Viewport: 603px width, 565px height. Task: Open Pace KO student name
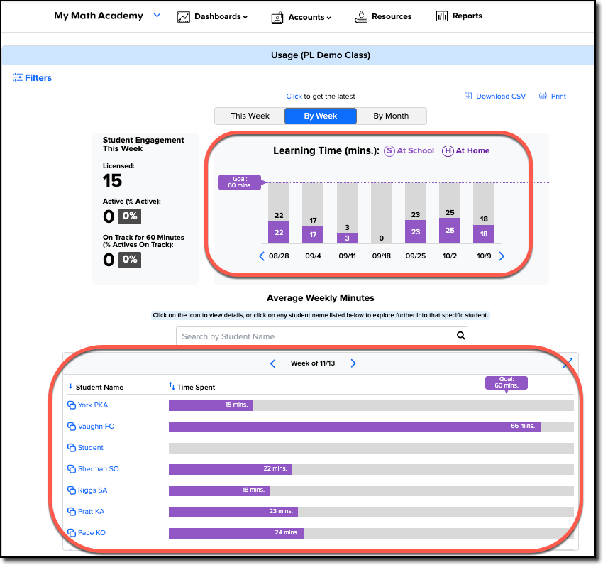tap(92, 532)
